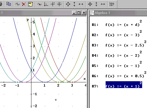
Task: Click center on origin icon
Action: (x=53, y=4)
